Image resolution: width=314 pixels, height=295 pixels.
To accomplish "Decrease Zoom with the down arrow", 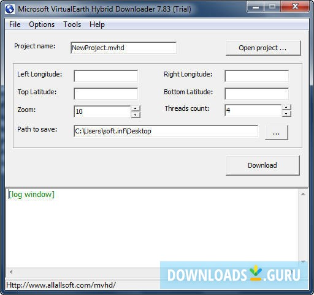I will (136, 115).
